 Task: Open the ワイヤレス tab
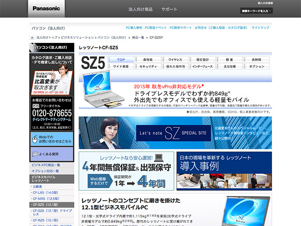(175, 60)
